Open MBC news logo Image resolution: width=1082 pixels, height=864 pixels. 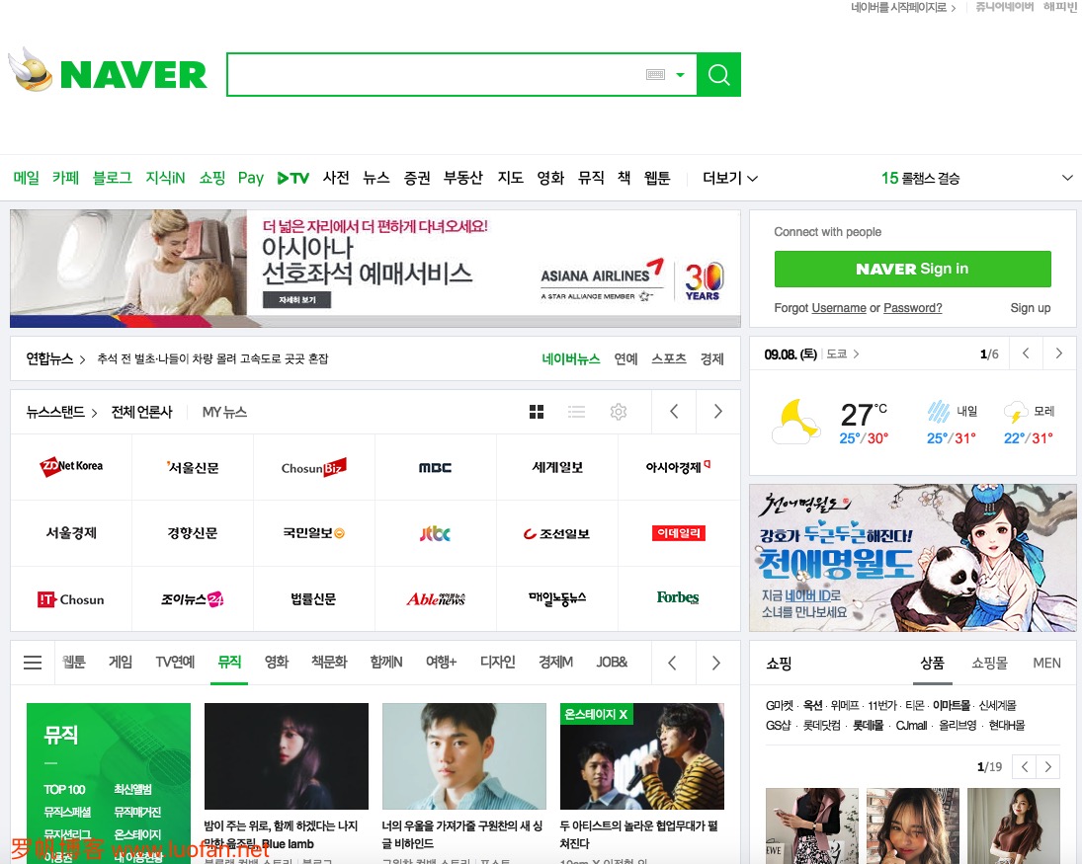[x=436, y=467]
